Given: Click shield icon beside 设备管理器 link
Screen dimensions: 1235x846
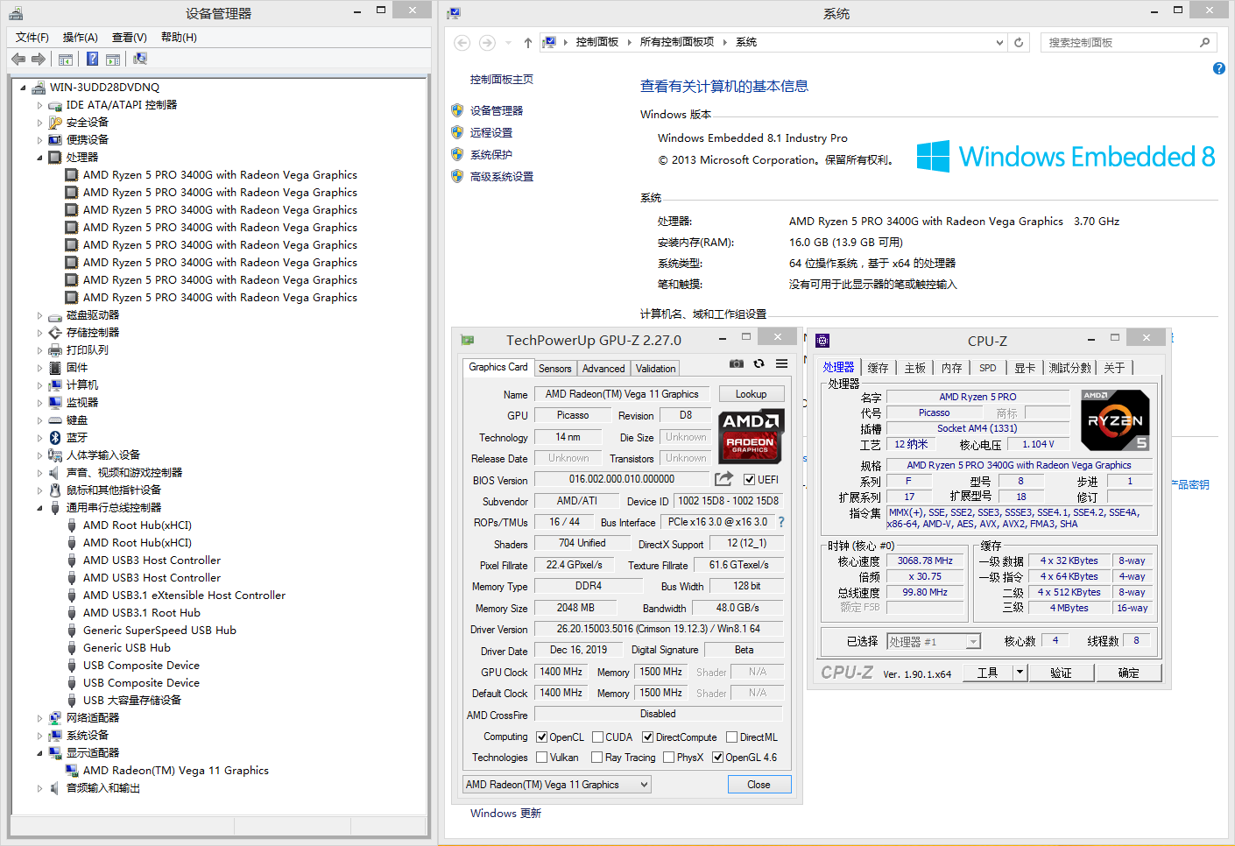Looking at the screenshot, I should [x=457, y=110].
